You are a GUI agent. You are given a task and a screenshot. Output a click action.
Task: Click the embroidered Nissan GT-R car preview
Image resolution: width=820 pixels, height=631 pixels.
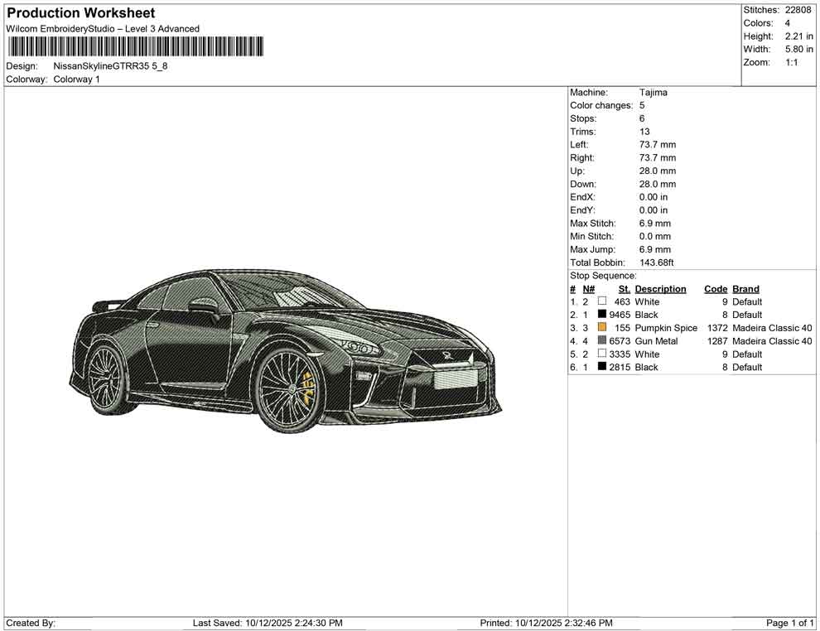[286, 351]
